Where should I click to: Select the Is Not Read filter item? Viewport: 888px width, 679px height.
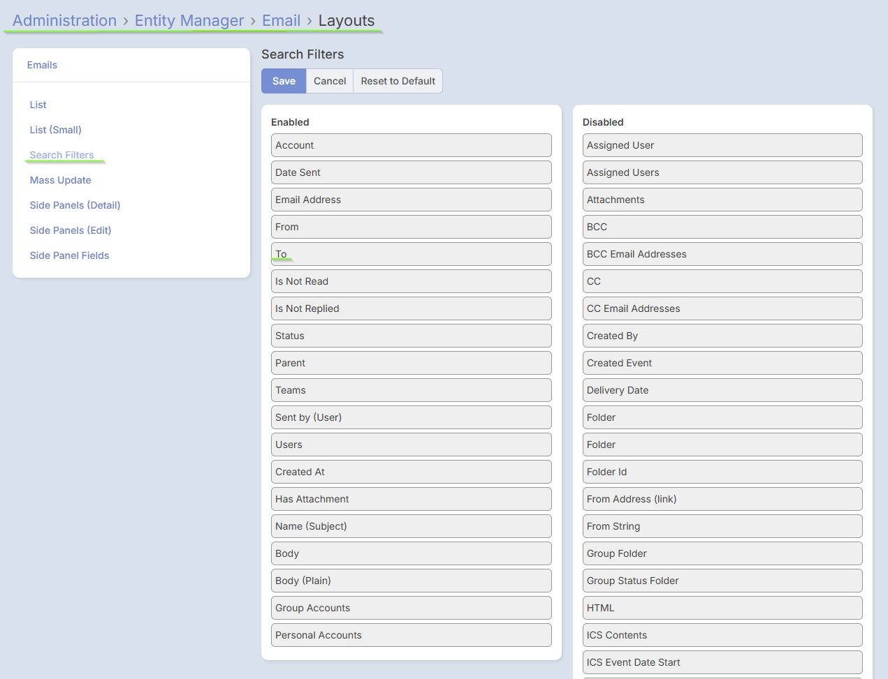tap(411, 281)
